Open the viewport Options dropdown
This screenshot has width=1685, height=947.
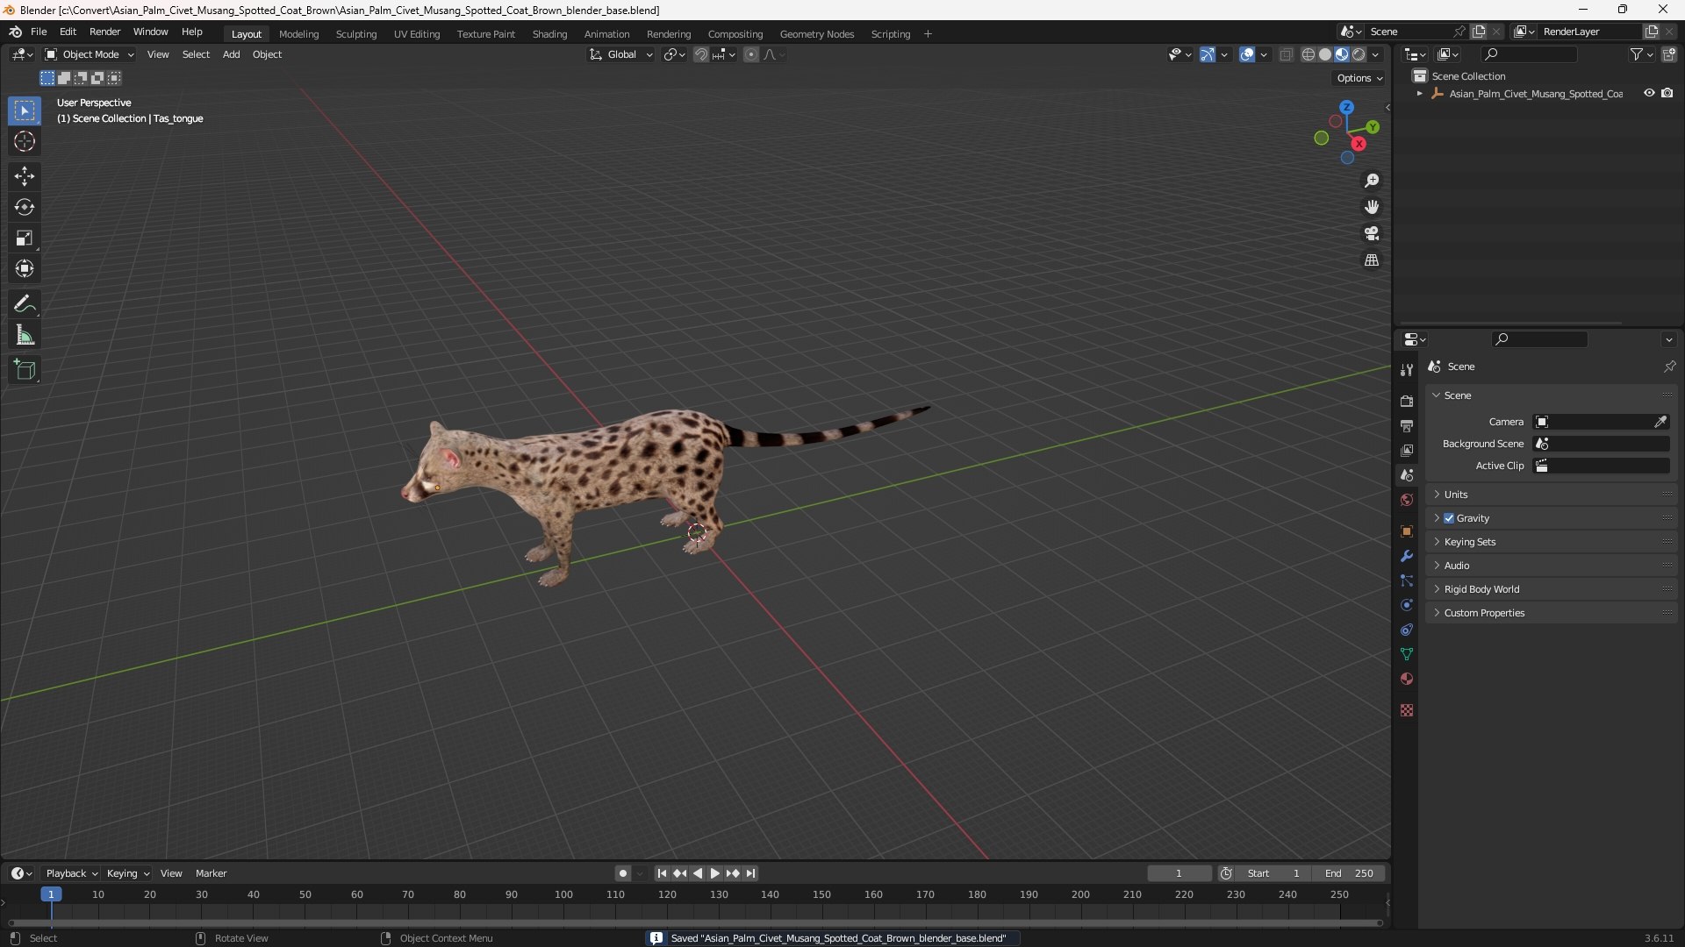pos(1359,78)
